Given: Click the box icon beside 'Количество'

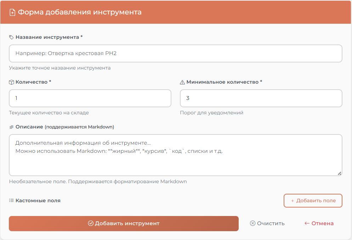Looking at the screenshot, I should click(x=11, y=82).
